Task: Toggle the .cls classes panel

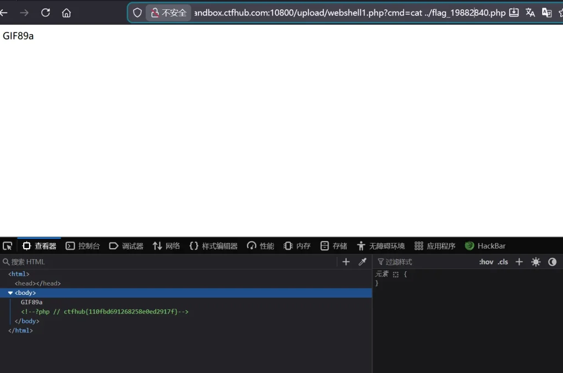Action: [503, 262]
